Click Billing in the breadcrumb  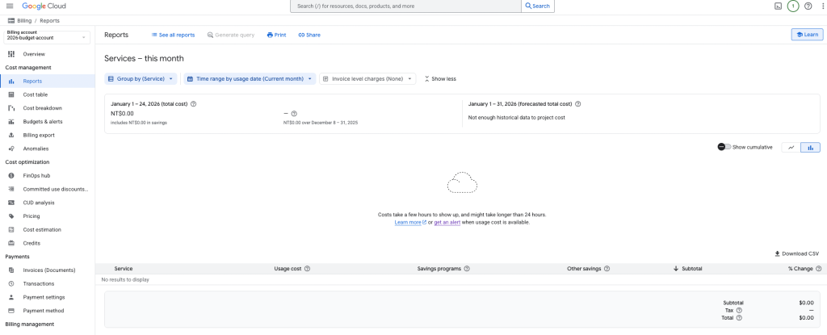tap(24, 20)
